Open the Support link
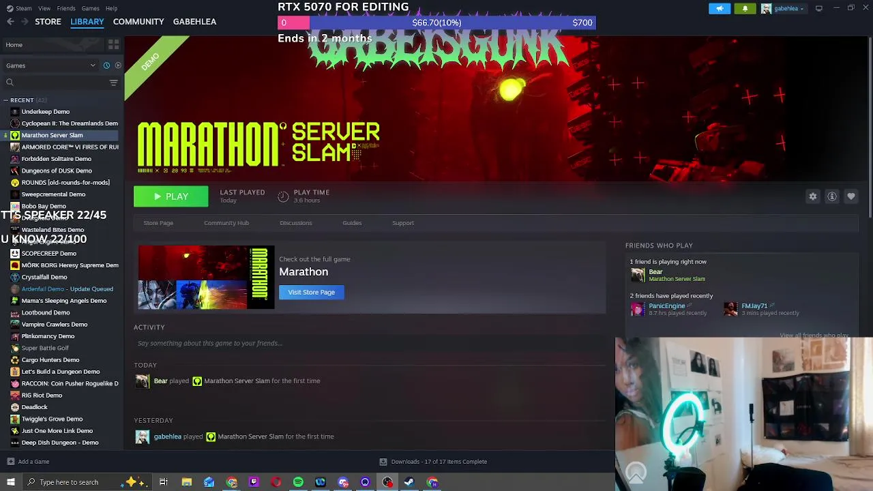Screen dimensions: 873x491 click(403, 223)
